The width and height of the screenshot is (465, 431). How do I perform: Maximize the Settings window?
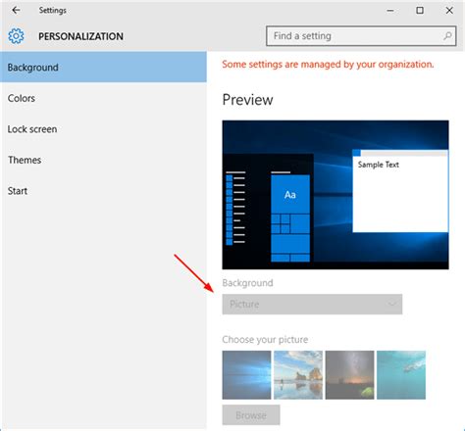click(420, 11)
